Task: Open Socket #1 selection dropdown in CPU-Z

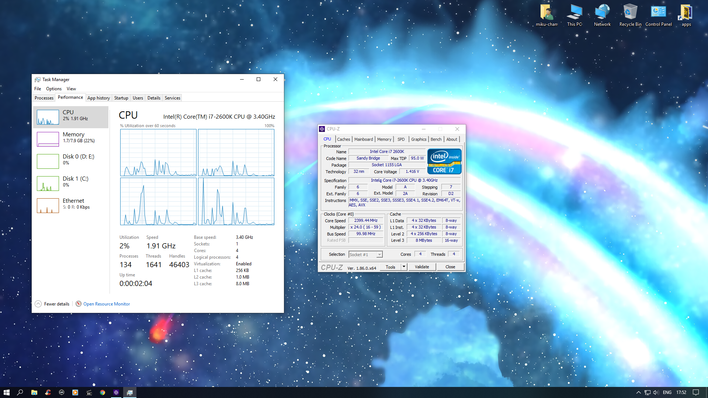Action: [365, 255]
